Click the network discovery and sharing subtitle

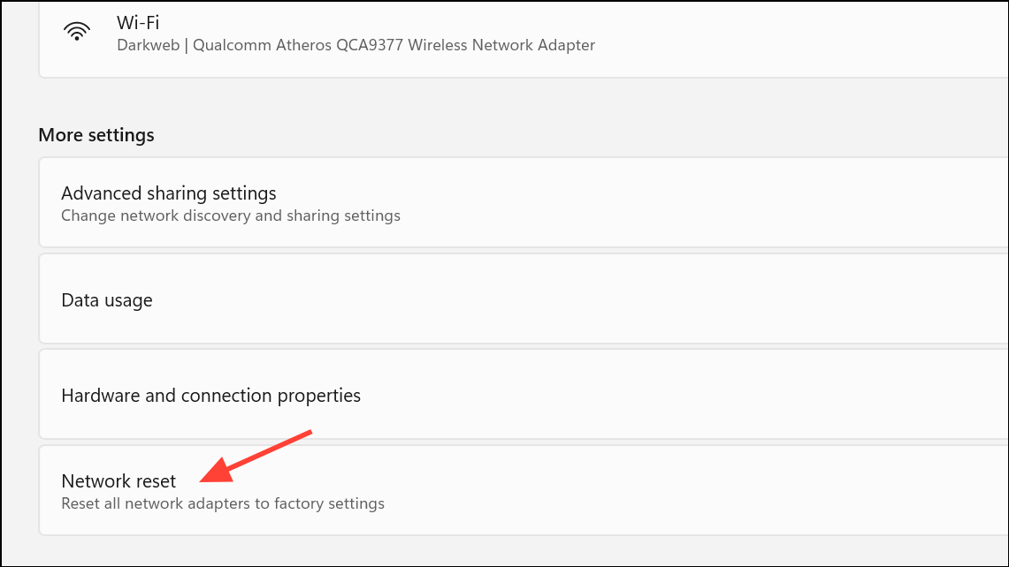(231, 215)
